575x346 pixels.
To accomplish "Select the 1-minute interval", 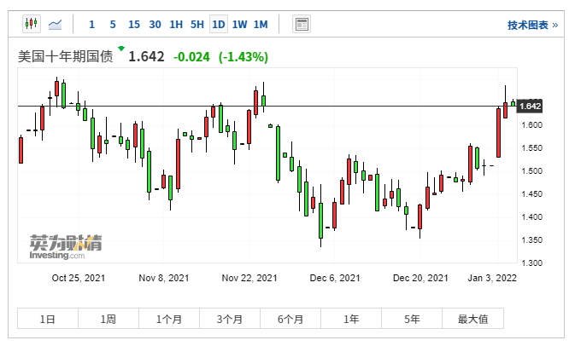I will tap(91, 25).
